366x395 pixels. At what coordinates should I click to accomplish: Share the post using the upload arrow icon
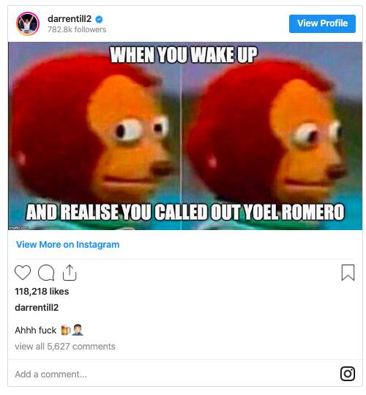click(x=70, y=273)
